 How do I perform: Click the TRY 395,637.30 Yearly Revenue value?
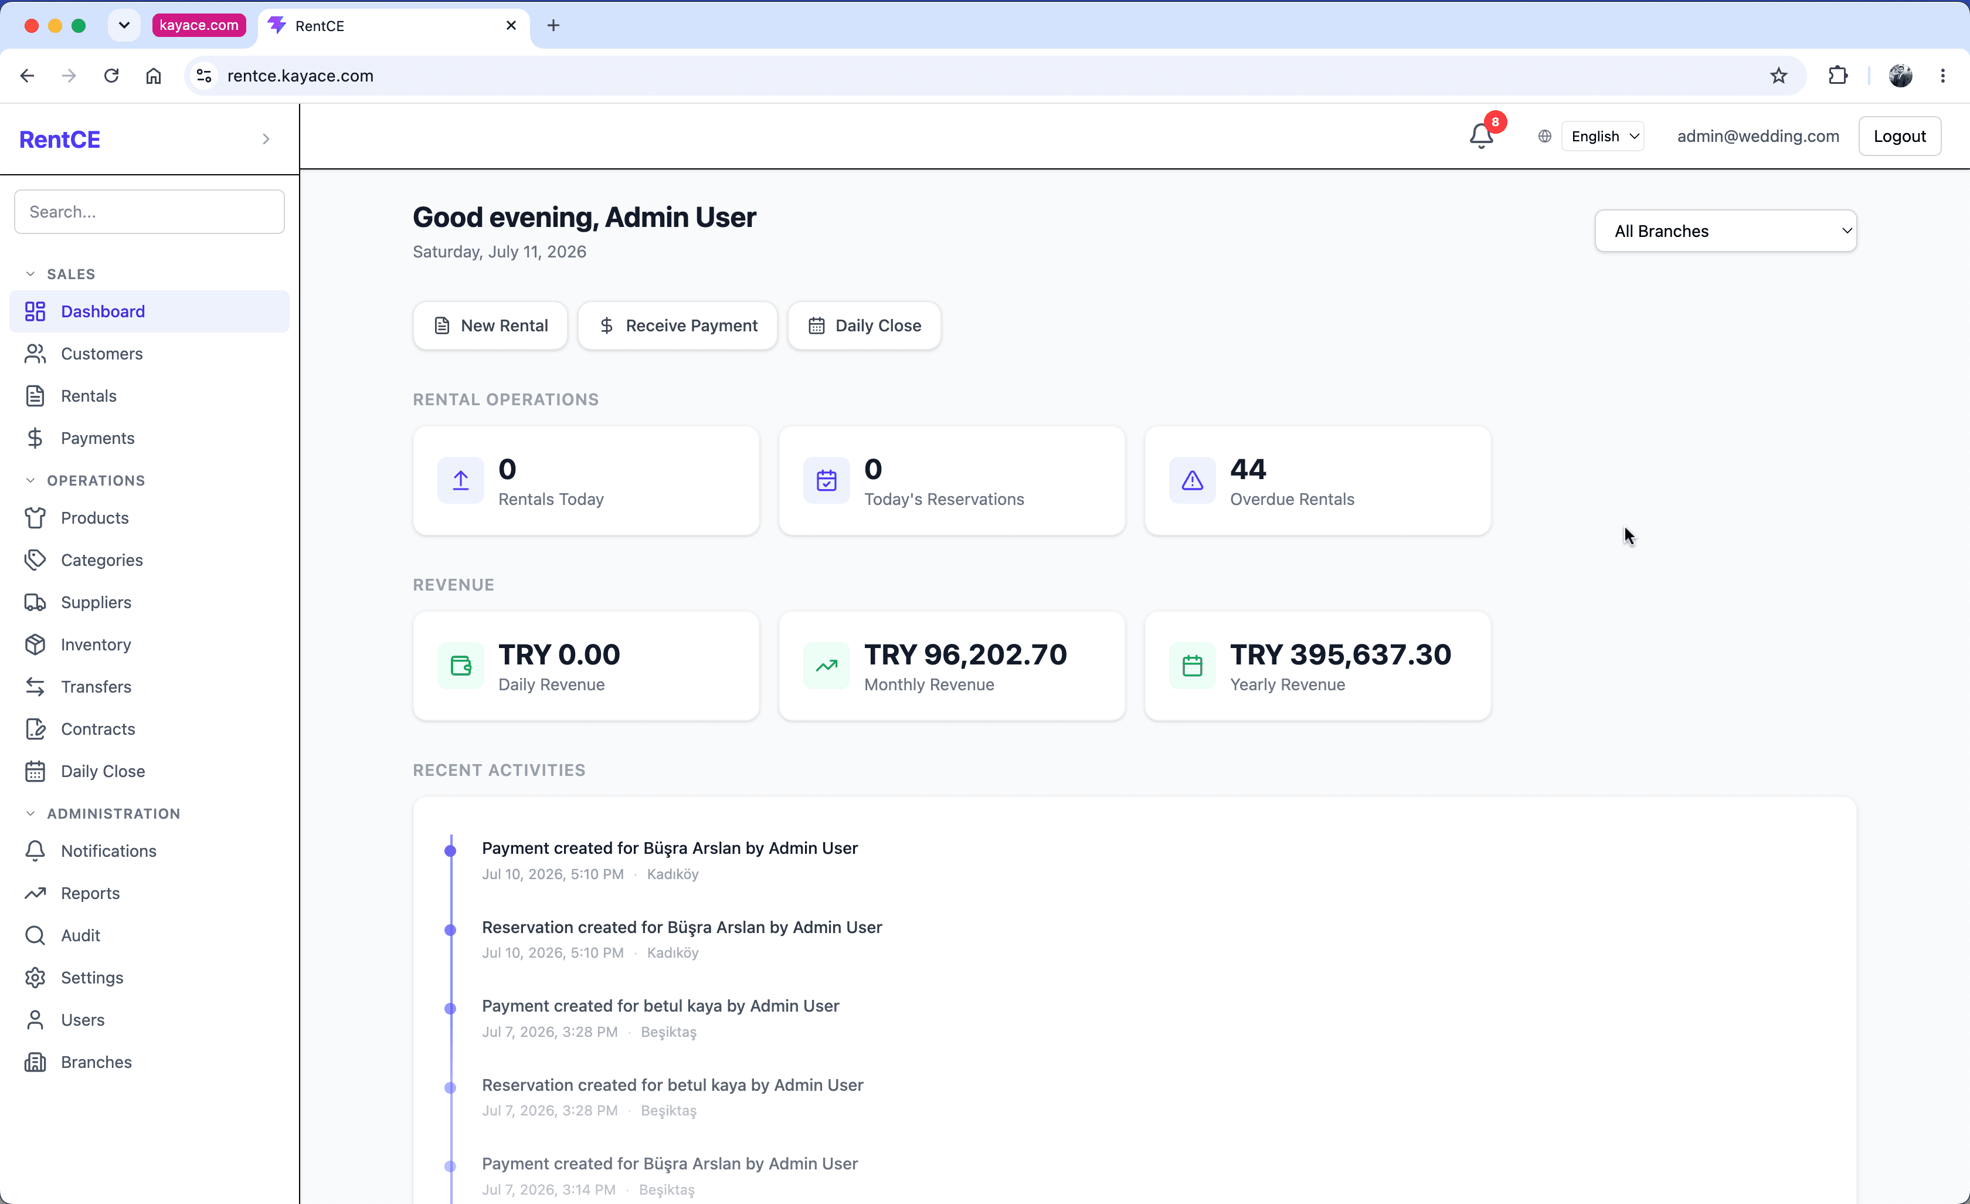[1340, 654]
